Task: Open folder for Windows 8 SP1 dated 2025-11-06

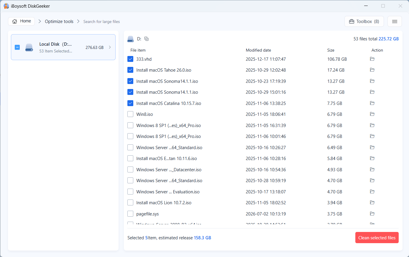Action: [x=372, y=136]
